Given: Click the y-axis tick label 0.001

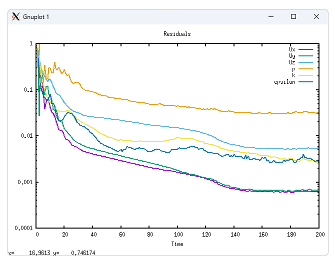Looking at the screenshot, I should coord(25,182).
